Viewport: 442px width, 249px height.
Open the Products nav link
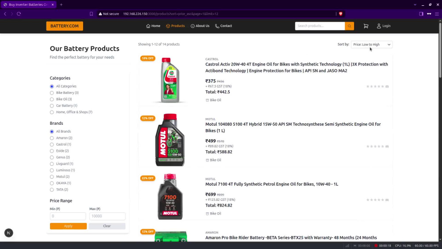(x=175, y=26)
